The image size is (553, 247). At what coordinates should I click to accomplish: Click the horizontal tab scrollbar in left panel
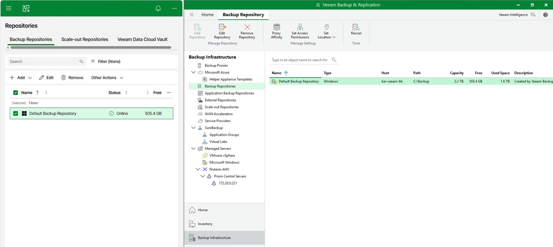(91, 47)
